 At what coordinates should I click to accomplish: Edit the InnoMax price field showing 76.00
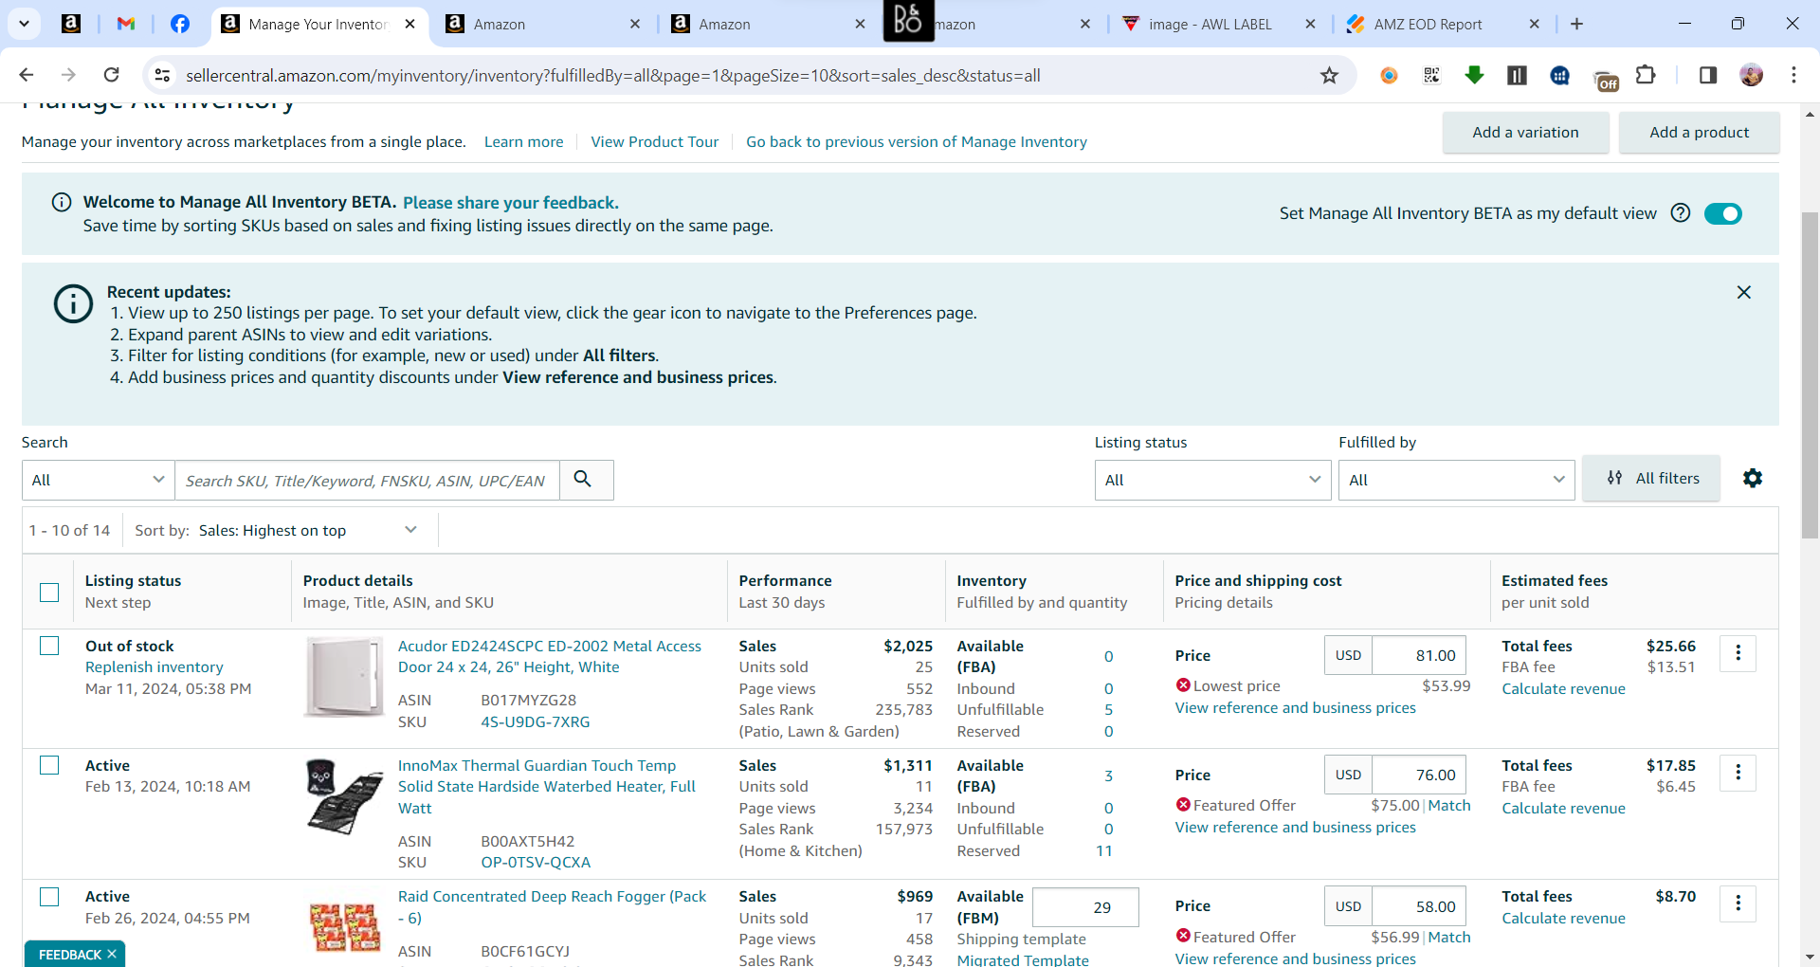coord(1418,775)
